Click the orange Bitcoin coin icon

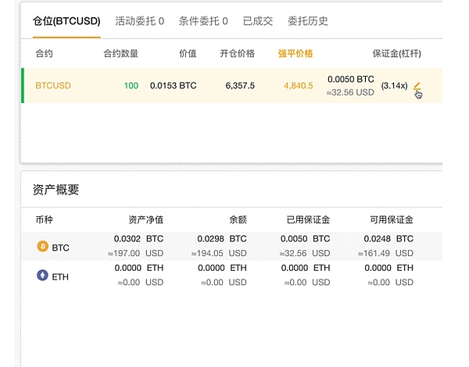42,247
